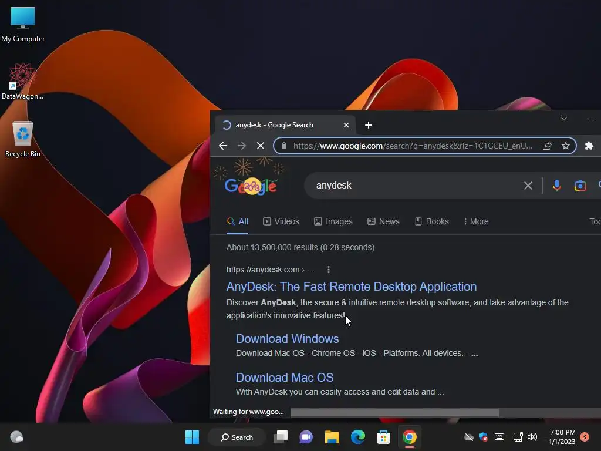Search by image camera icon
Image resolution: width=601 pixels, height=451 pixels.
click(x=580, y=186)
